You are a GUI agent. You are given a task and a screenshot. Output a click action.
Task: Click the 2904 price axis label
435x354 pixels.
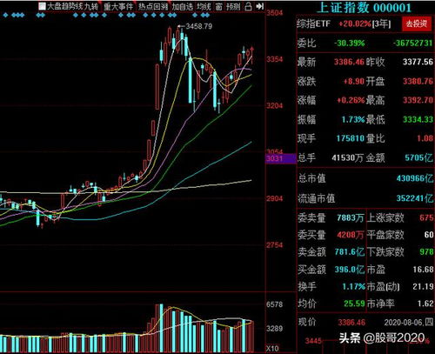[275, 198]
